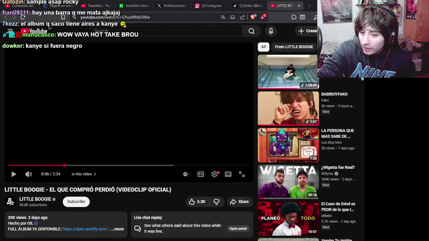Switch to the Trashfako YouTube tab
429x241 pixels.
(x=96, y=6)
